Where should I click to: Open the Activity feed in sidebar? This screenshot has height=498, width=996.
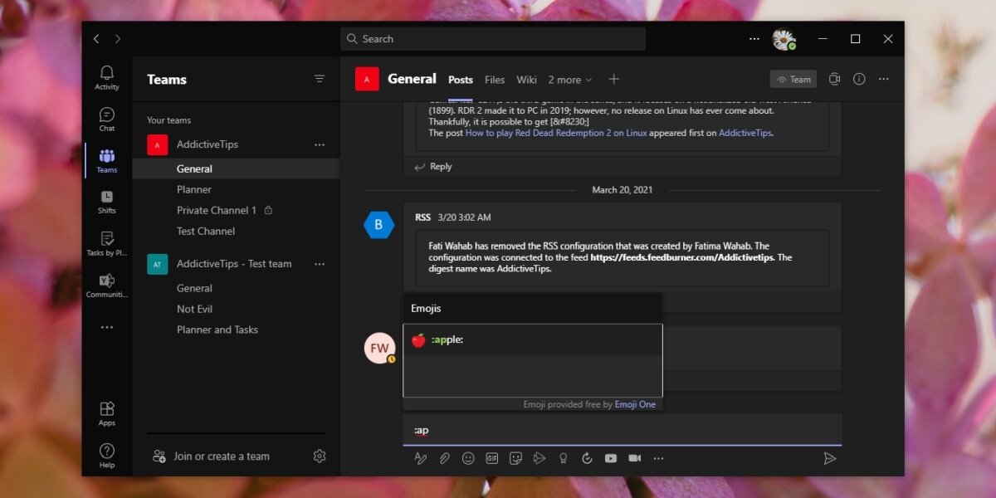[107, 77]
